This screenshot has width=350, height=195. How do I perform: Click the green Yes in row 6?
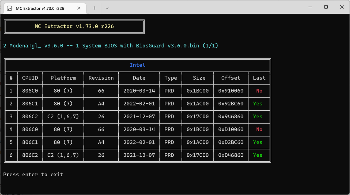(258, 155)
